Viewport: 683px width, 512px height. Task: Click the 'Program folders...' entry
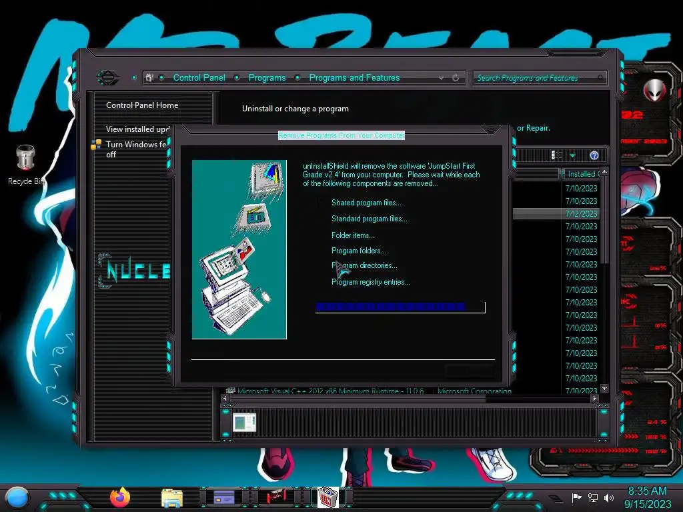tap(358, 251)
